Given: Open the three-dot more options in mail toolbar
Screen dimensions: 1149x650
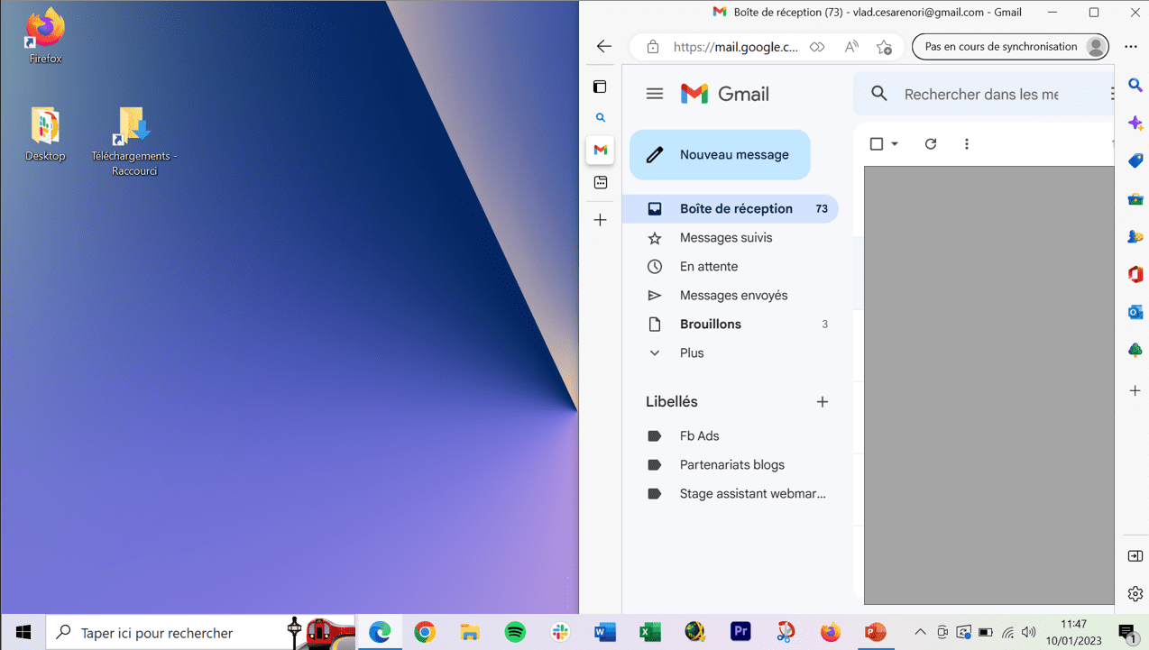Looking at the screenshot, I should point(967,144).
